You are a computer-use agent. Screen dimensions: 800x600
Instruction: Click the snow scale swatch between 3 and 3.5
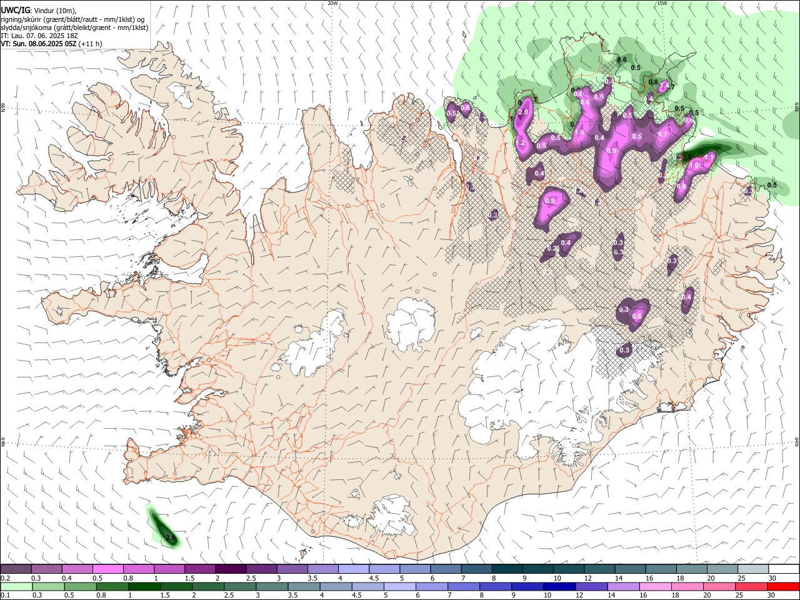(x=292, y=569)
